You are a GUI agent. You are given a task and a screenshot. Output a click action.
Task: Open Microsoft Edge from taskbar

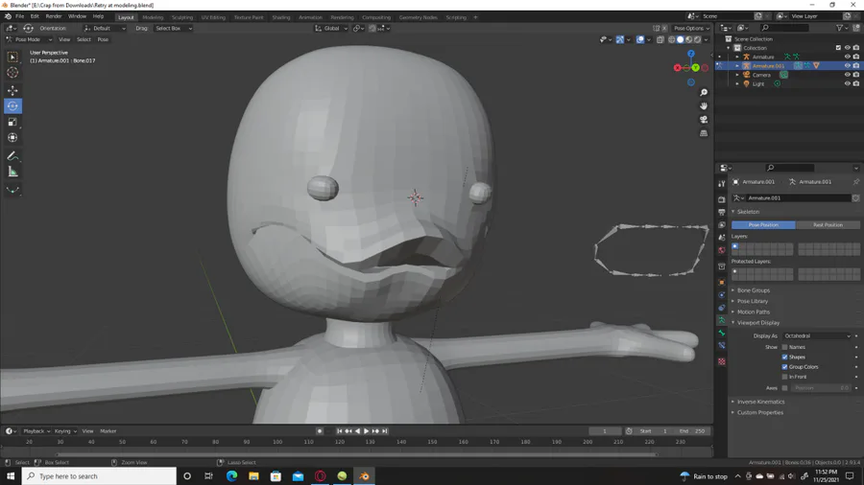point(231,476)
